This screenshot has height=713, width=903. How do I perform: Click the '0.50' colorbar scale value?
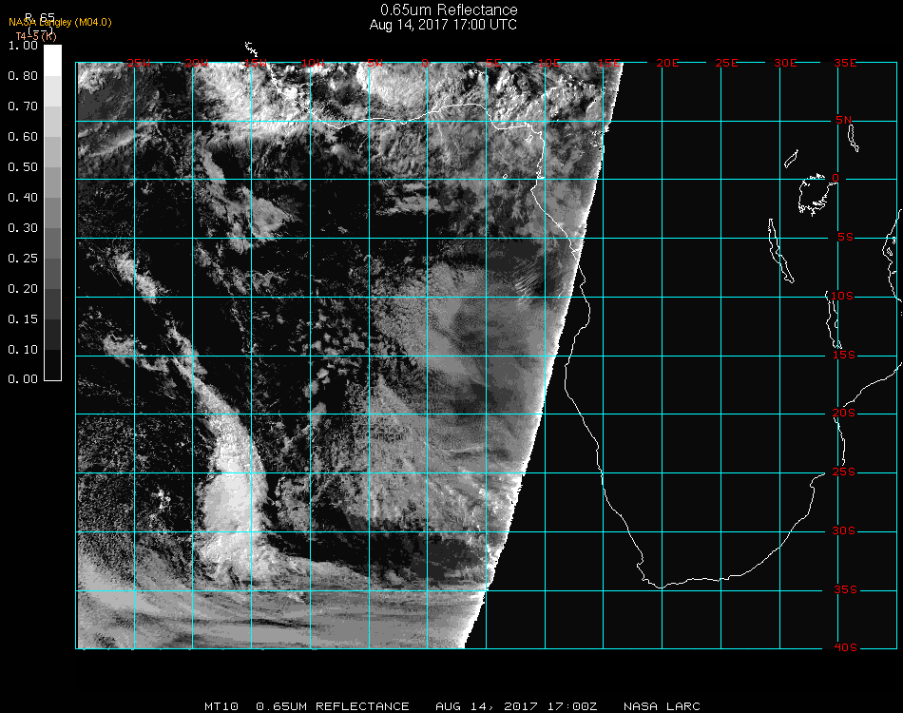click(x=23, y=167)
